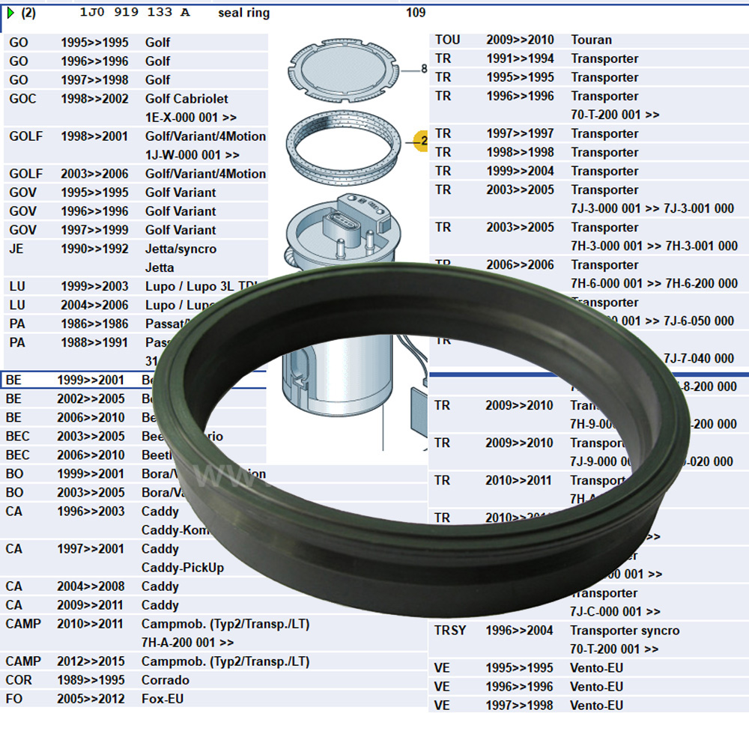Select the VE 1997>>1998 Vento-EU row

coord(524,705)
